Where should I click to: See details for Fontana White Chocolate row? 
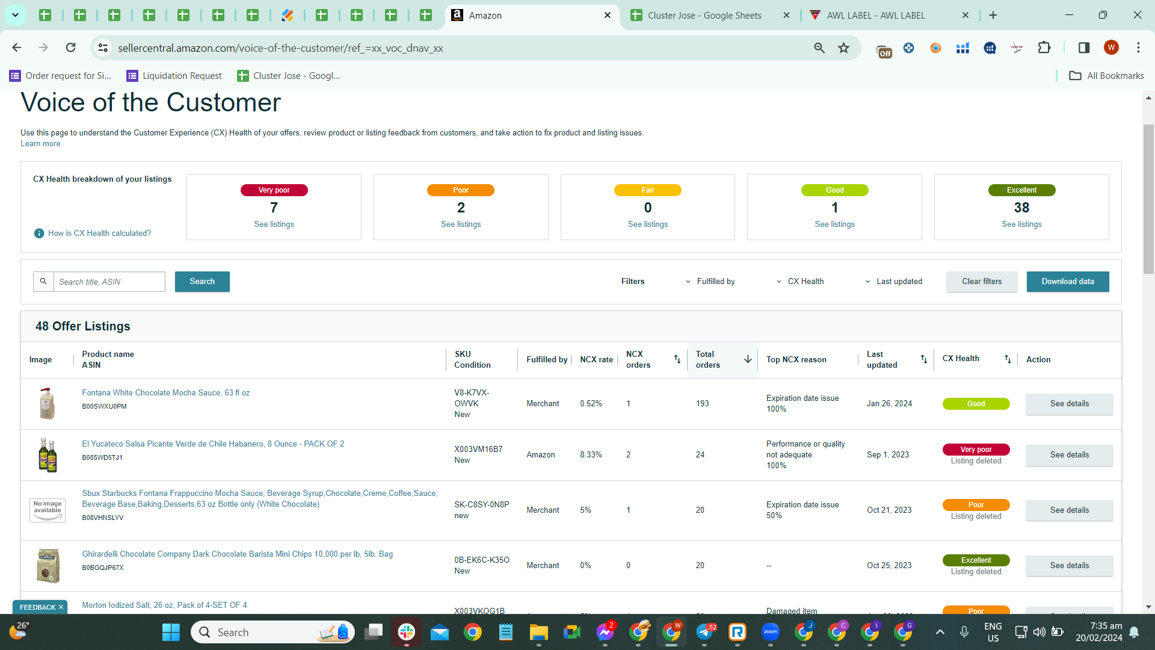(x=1069, y=404)
